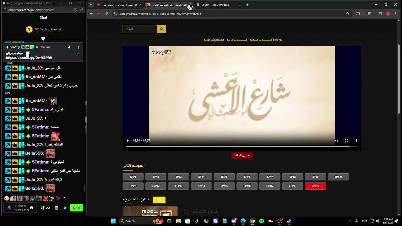
Task: Select the pink heart emote
Action: click(58, 198)
